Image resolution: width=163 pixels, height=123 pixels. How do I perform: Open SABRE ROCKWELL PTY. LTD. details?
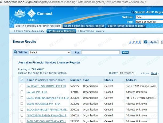[x=43, y=104]
